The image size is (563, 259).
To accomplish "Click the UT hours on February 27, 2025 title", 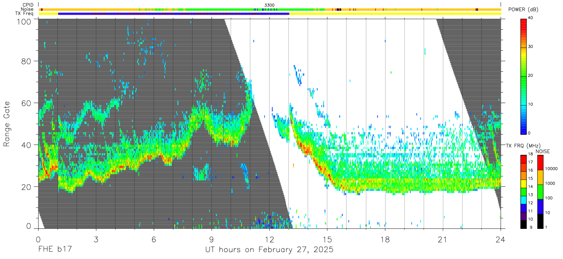I will [x=269, y=250].
